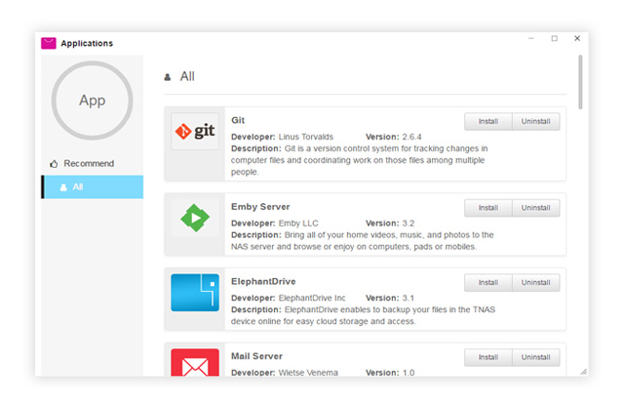The image size is (624, 406).
Task: Uninstall Mail Server
Action: (x=535, y=357)
